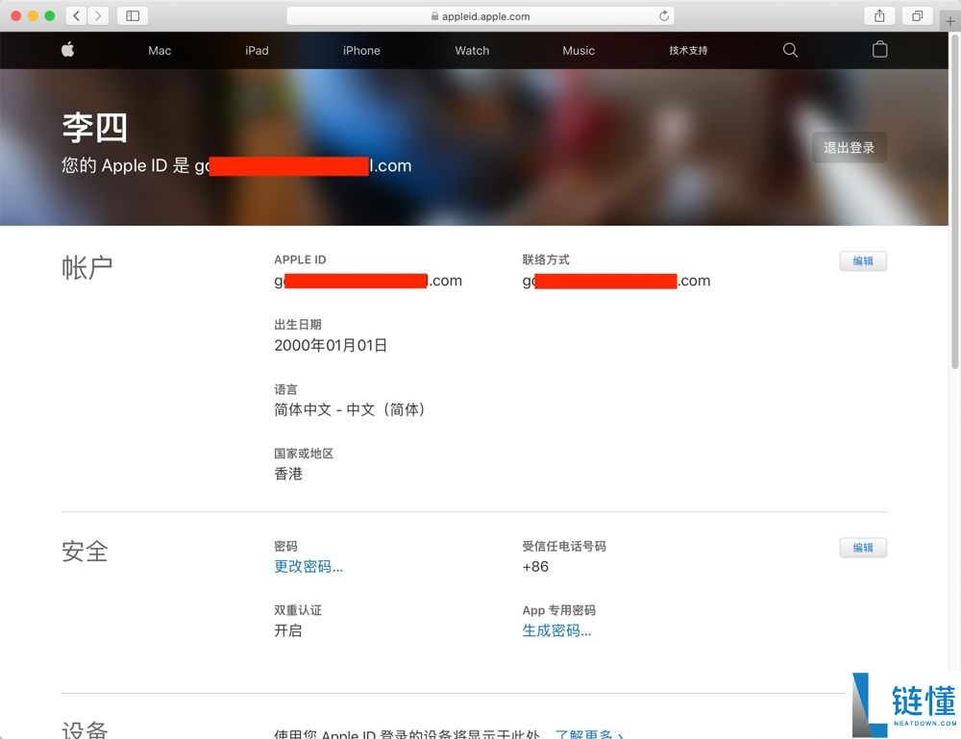Click the 退出登录 button
The width and height of the screenshot is (961, 739).
849,147
